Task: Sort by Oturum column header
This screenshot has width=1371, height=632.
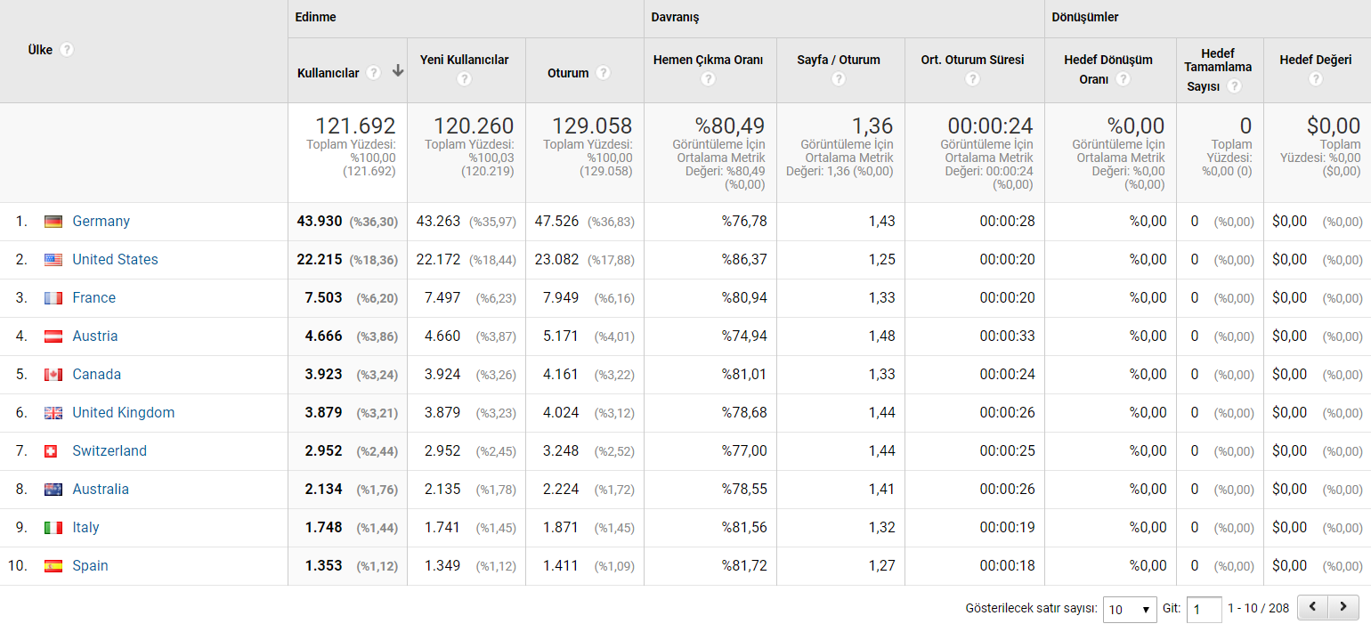Action: click(x=568, y=73)
